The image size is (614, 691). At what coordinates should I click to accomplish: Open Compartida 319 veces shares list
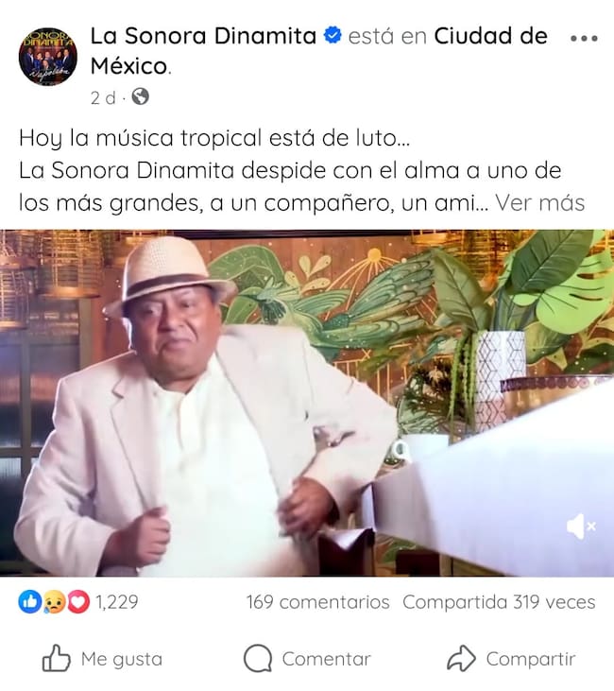[499, 602]
